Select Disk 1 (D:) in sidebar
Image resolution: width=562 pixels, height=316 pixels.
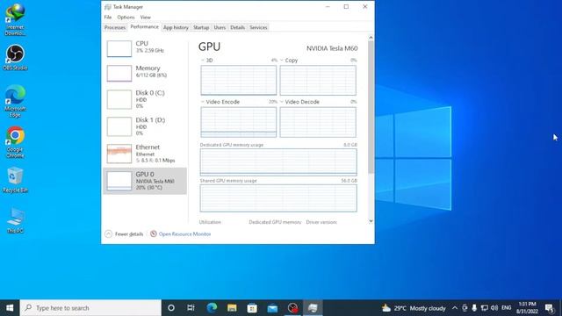(x=145, y=126)
